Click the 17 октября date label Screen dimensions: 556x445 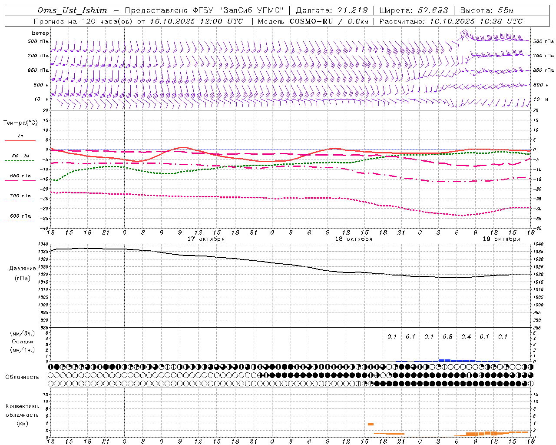(206, 239)
